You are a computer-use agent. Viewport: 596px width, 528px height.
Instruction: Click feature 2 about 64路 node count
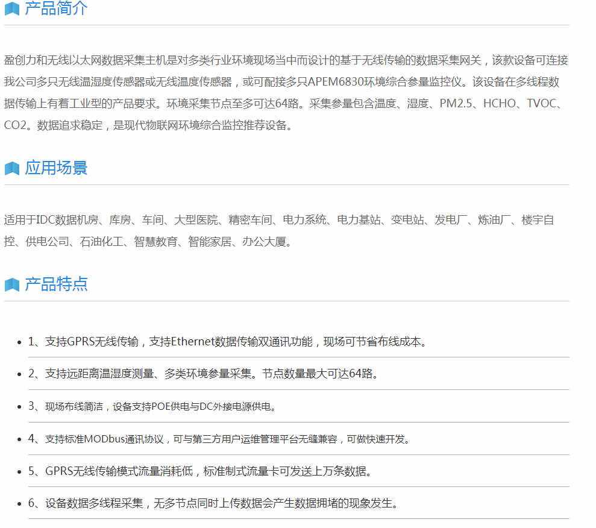(x=205, y=374)
